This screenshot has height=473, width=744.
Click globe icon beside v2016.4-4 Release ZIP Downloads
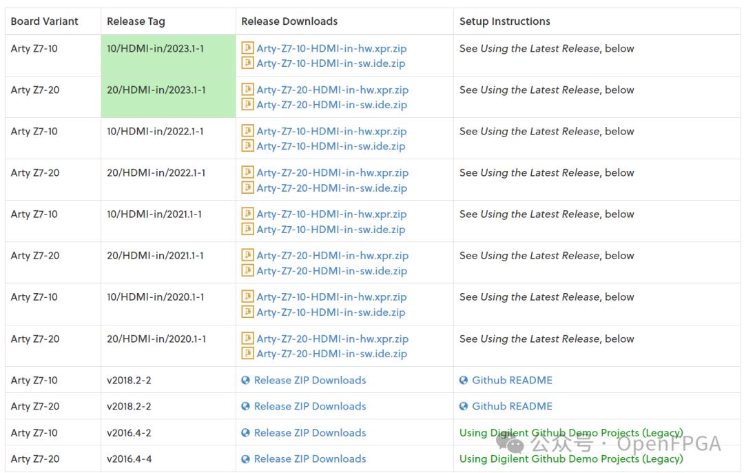(245, 459)
